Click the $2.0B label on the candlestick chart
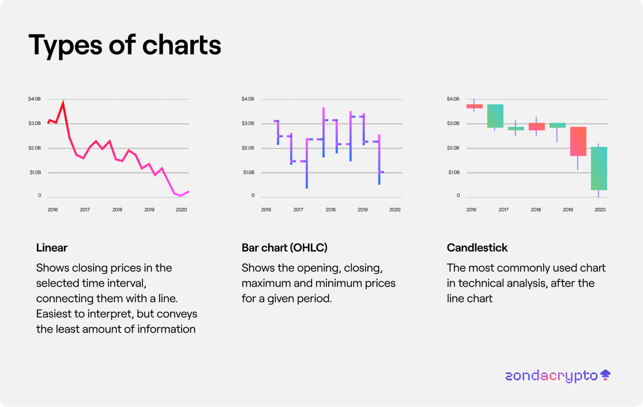This screenshot has height=407, width=643. point(453,148)
